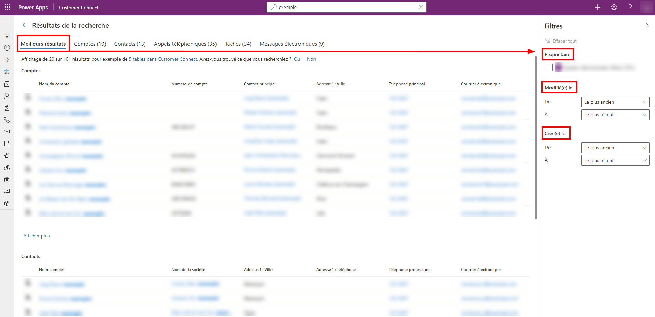Collapse the Filtres panel with chevron
The height and width of the screenshot is (317, 655).
tap(647, 26)
